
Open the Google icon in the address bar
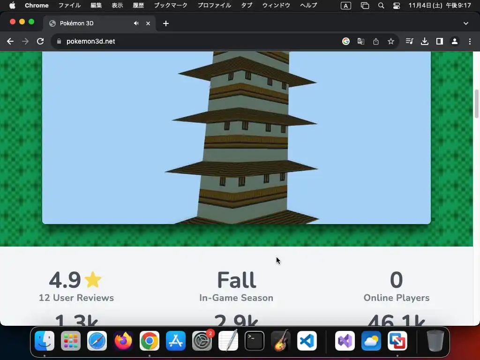pos(345,41)
